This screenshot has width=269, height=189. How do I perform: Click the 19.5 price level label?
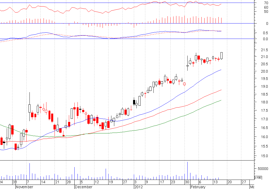click(x=264, y=79)
